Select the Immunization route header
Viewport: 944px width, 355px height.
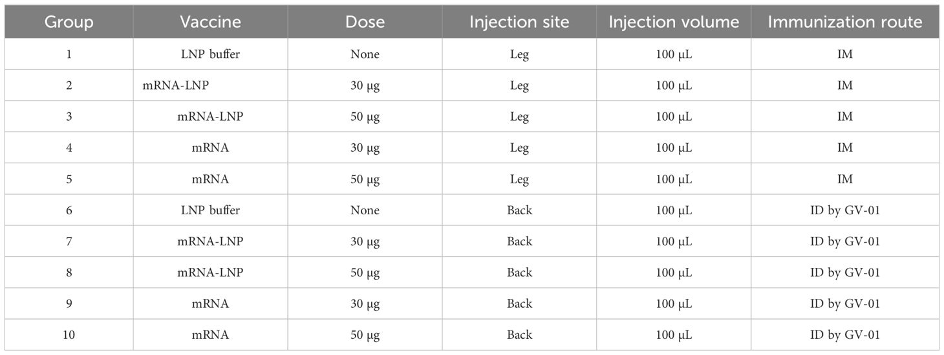point(845,22)
